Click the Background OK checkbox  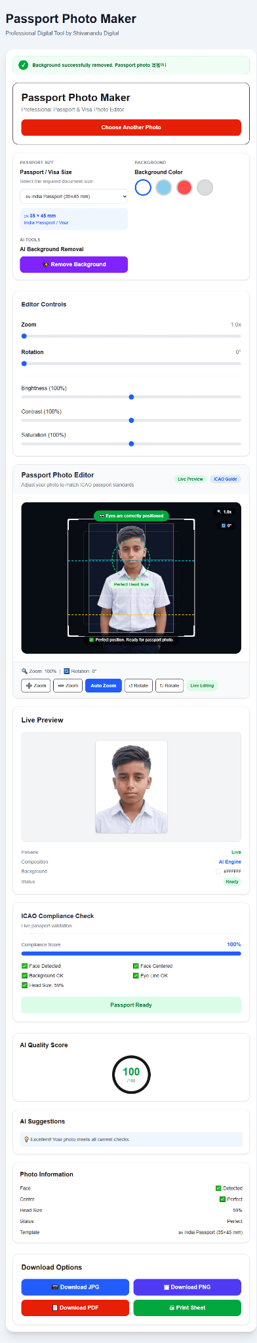tap(24, 976)
